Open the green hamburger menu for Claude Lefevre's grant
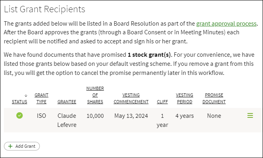 point(250,116)
